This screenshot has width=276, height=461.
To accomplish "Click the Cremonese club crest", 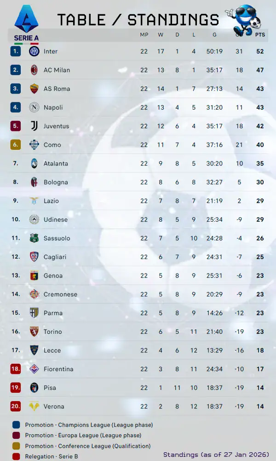I will point(34,294).
